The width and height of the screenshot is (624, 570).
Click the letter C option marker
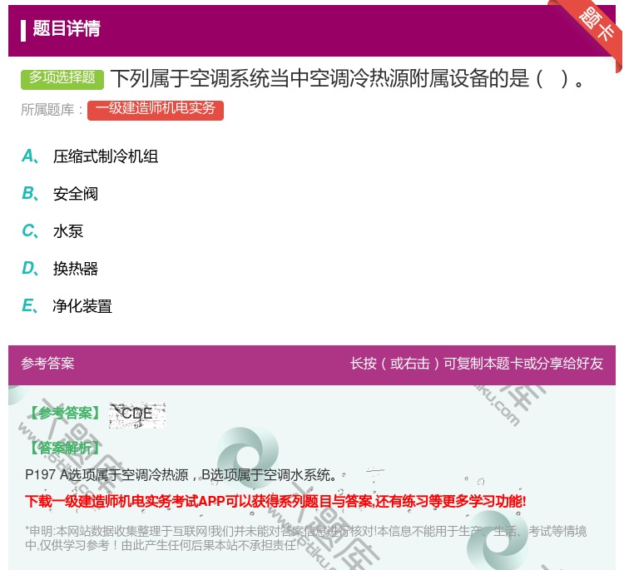(x=30, y=231)
